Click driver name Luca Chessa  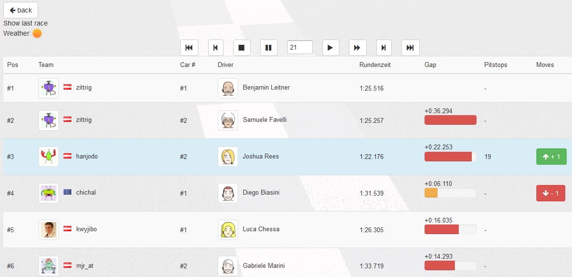261,229
